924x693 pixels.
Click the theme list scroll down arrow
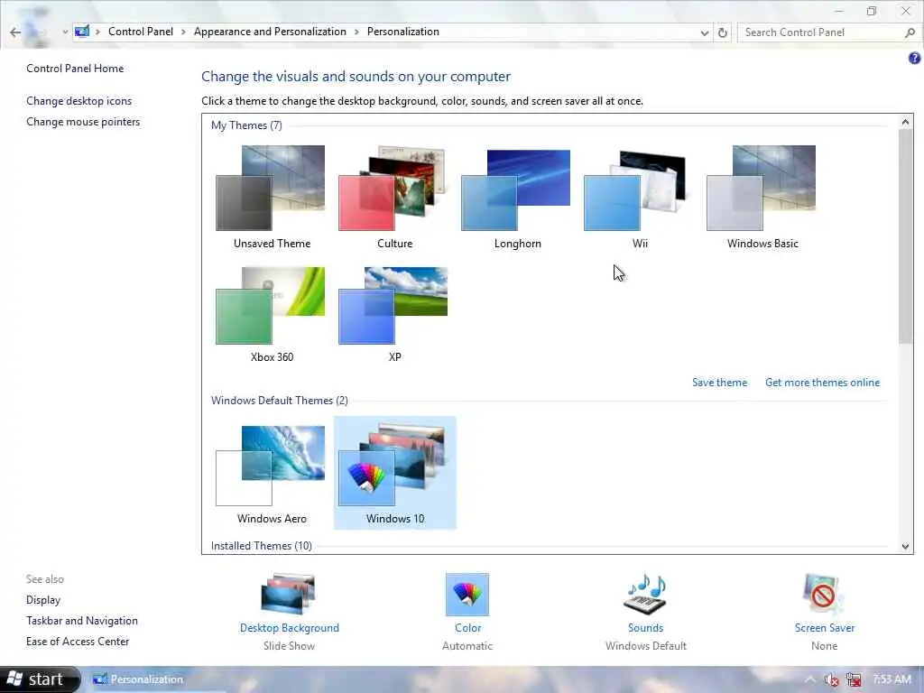tap(905, 546)
